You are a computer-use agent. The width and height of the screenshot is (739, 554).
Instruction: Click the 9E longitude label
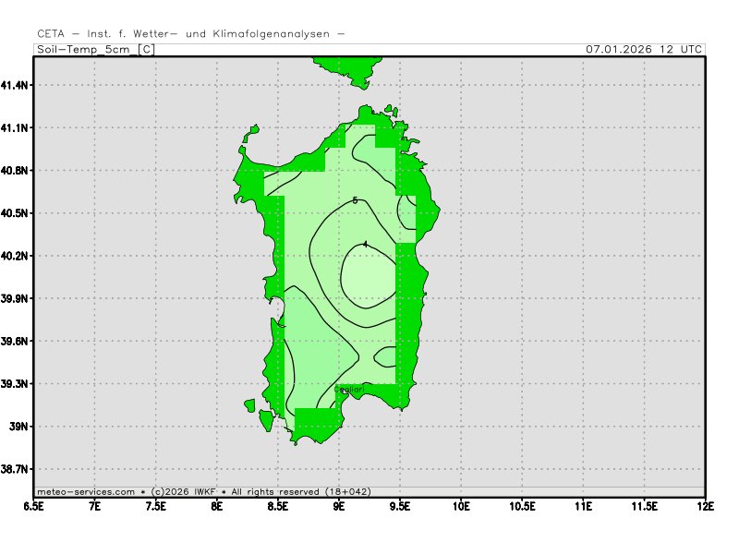pyautogui.click(x=339, y=506)
